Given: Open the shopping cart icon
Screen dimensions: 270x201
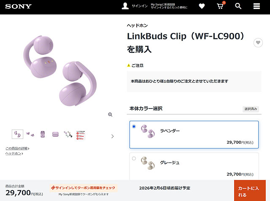Looking at the screenshot, I should [220, 6].
